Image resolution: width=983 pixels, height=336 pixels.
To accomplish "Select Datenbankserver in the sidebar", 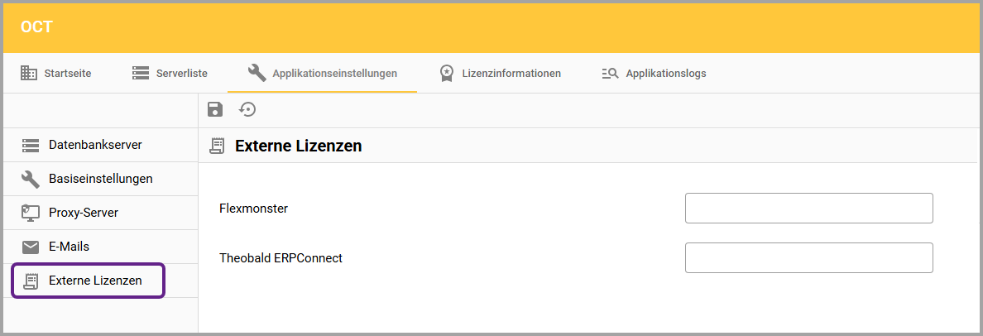I will tap(95, 145).
